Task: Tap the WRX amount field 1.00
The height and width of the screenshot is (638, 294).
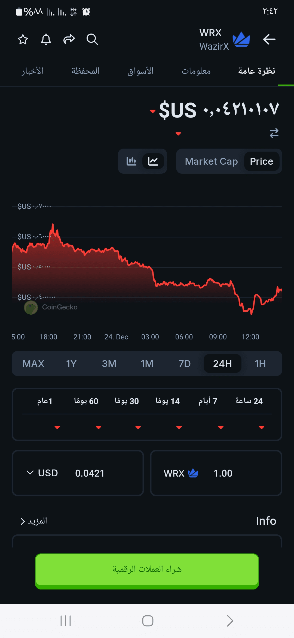Action: pyautogui.click(x=223, y=473)
